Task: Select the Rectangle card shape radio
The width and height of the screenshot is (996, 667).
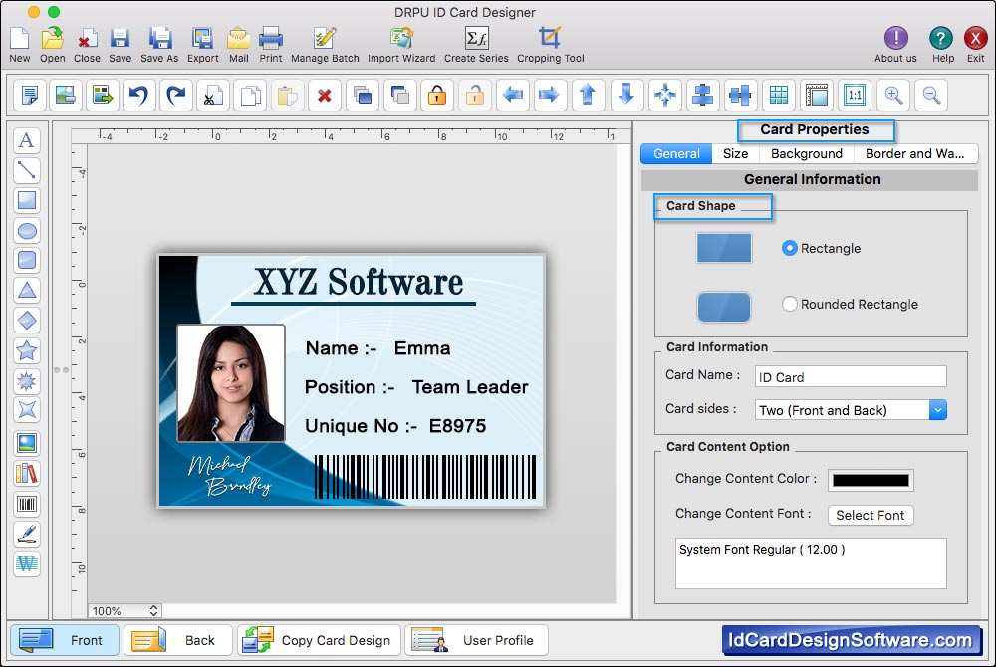Action: 790,248
